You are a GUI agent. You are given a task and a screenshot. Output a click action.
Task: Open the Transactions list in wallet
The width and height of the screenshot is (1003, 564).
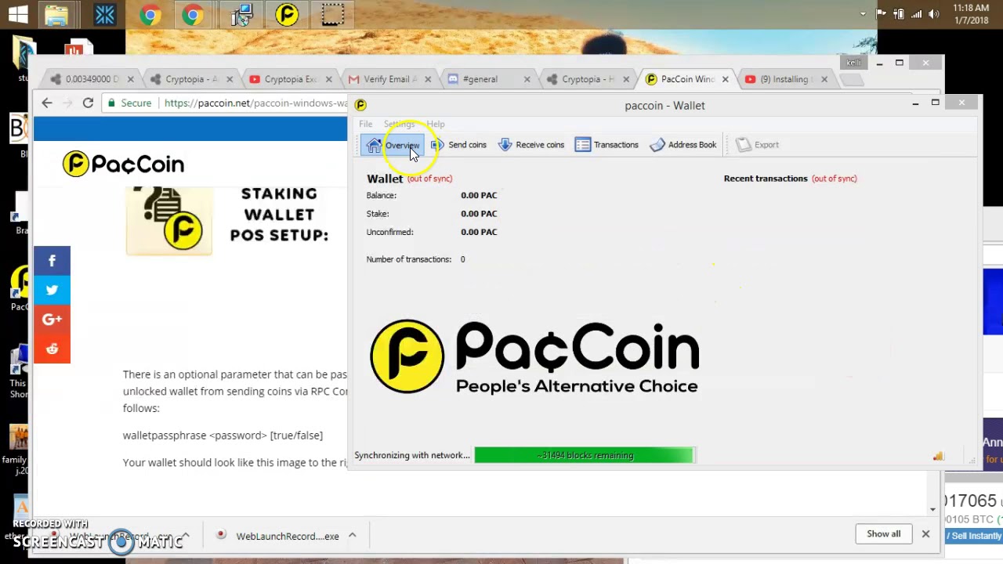pyautogui.click(x=607, y=145)
